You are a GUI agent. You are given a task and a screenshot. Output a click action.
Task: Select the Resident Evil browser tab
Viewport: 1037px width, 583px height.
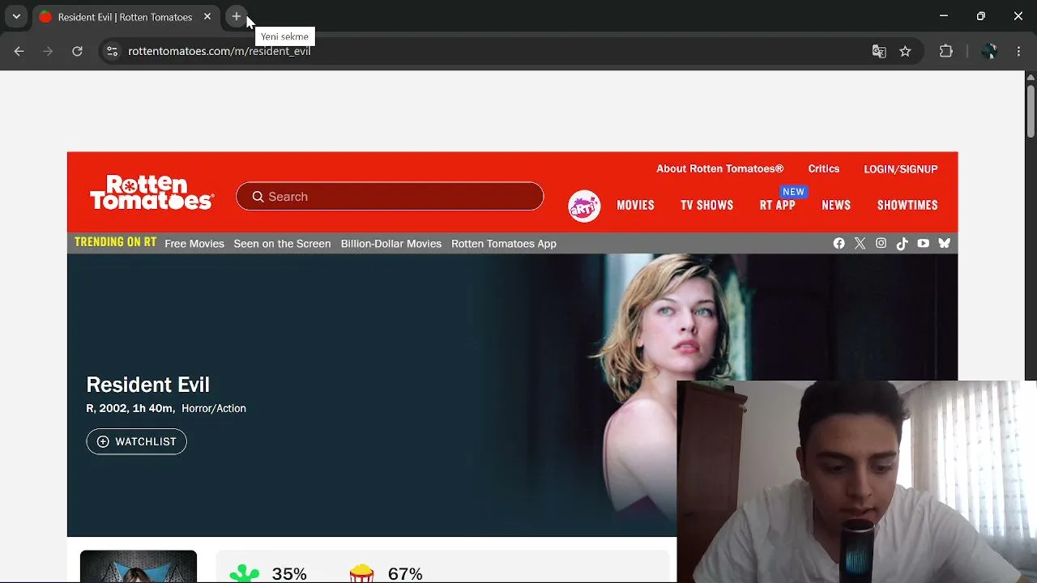pyautogui.click(x=126, y=17)
